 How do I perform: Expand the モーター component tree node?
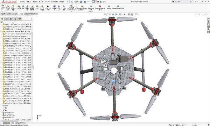(x=1, y=36)
